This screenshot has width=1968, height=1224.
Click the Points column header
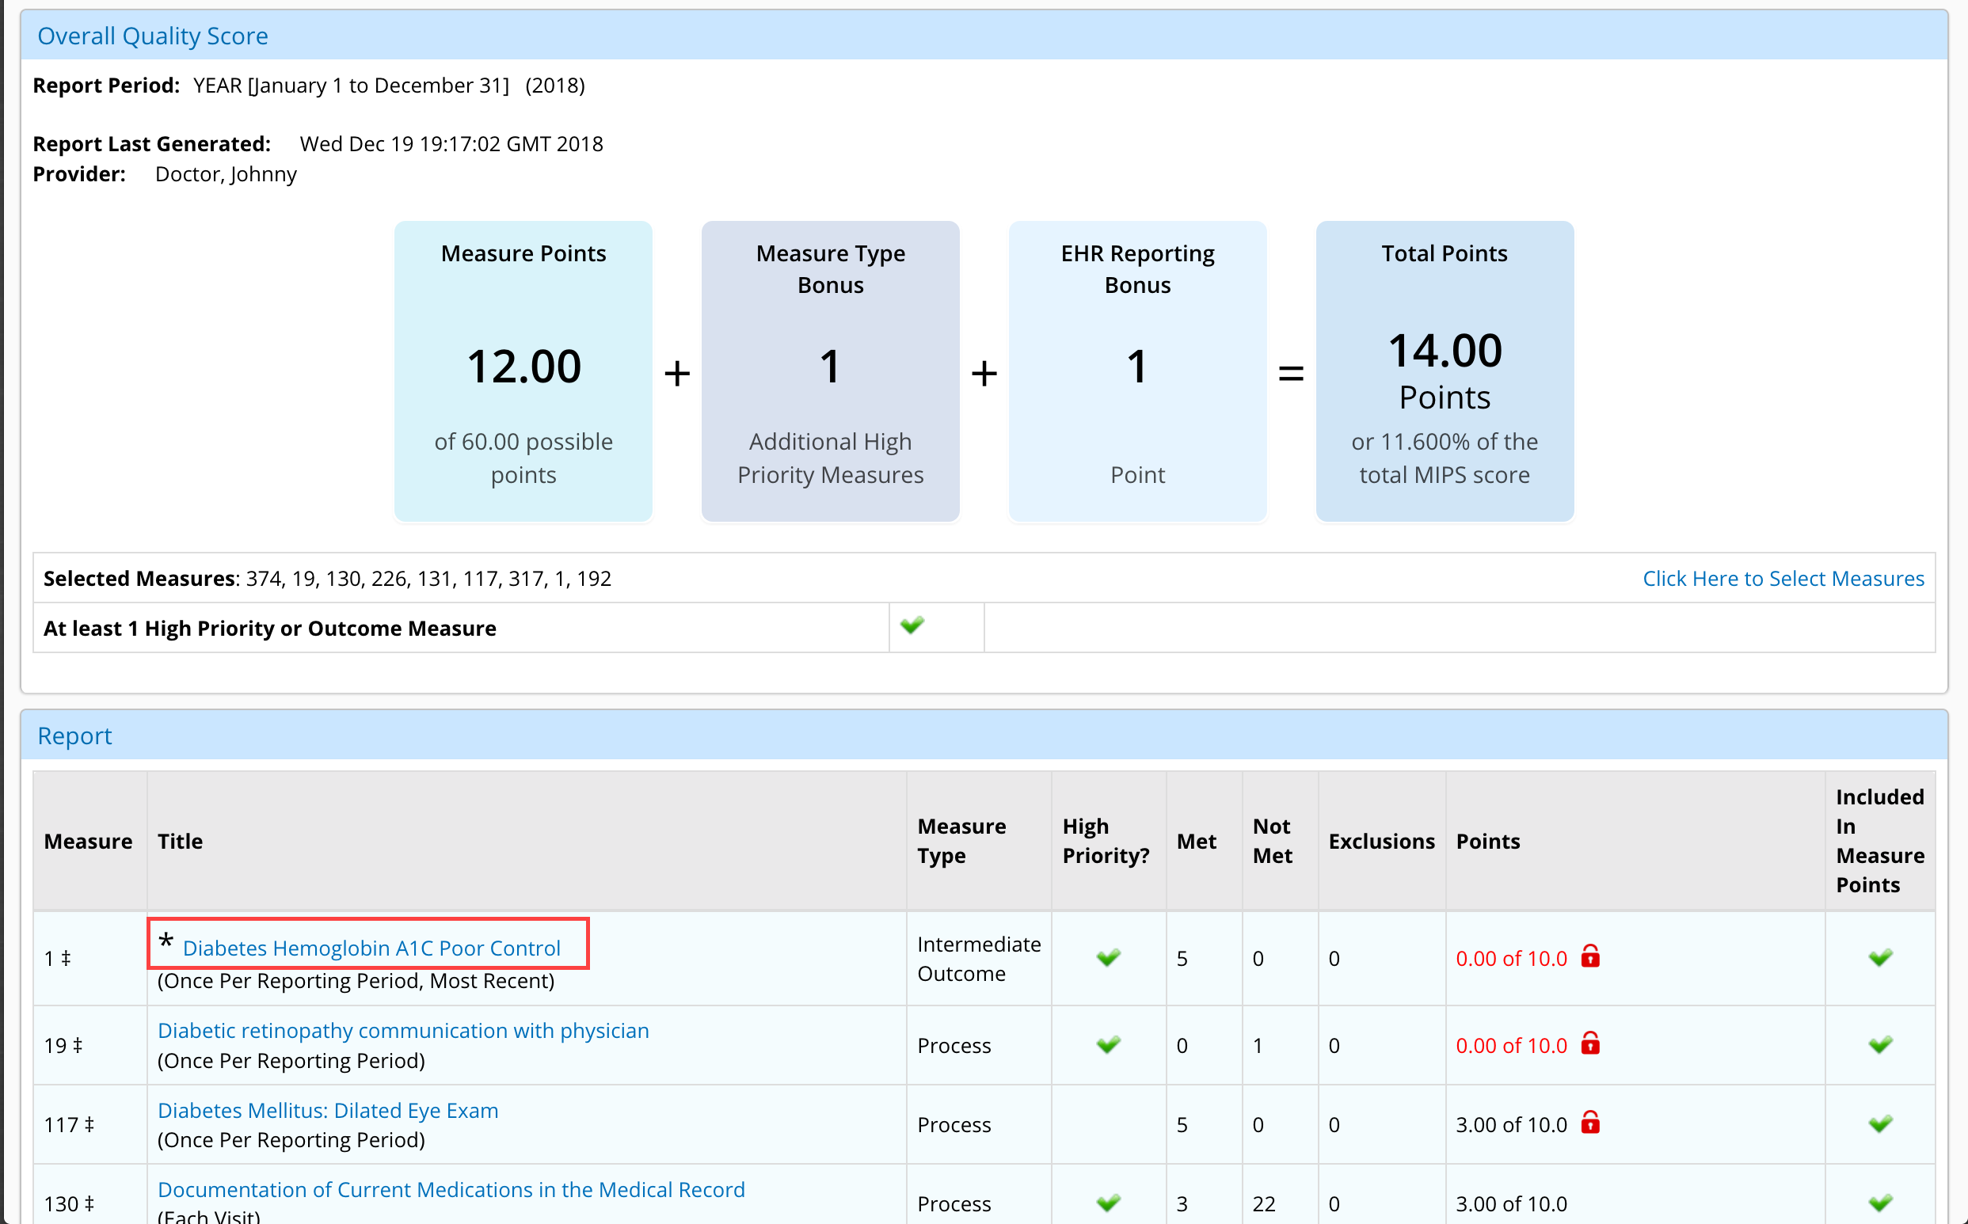1488,841
